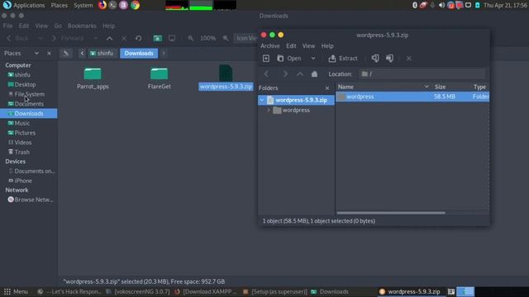Open the archive manager Edit menu
The width and height of the screenshot is (529, 297).
(291, 46)
